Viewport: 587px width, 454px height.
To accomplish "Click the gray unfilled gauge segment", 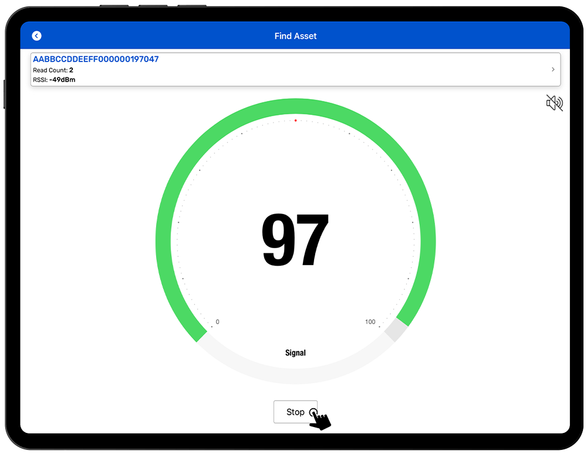I will (395, 330).
